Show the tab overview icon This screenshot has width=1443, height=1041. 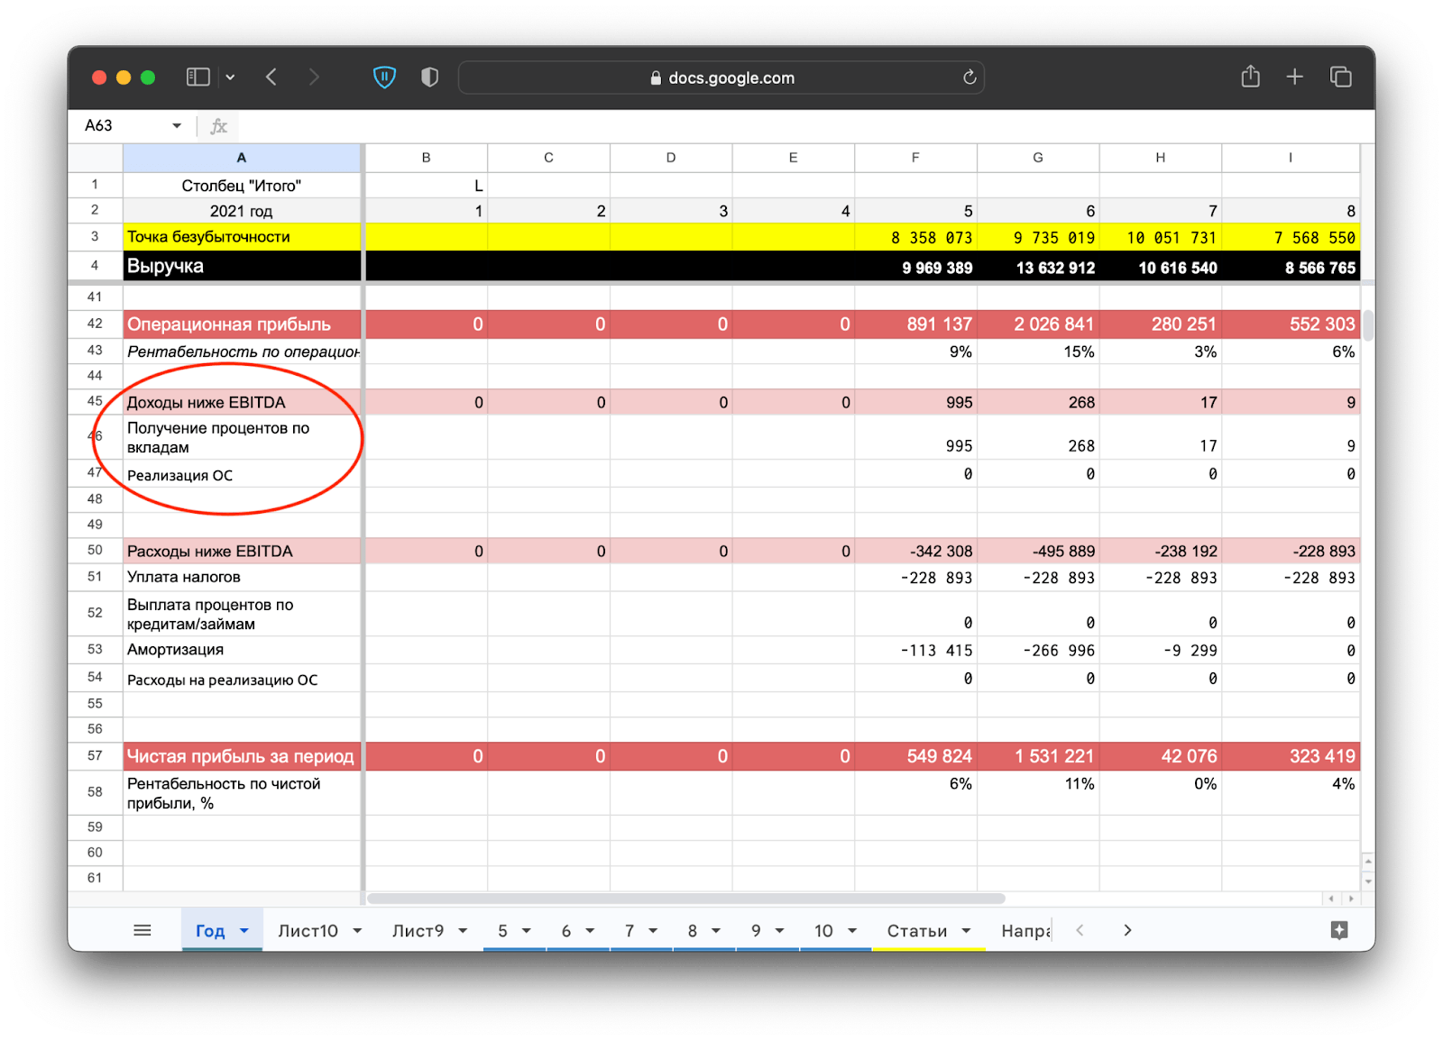pos(1341,78)
